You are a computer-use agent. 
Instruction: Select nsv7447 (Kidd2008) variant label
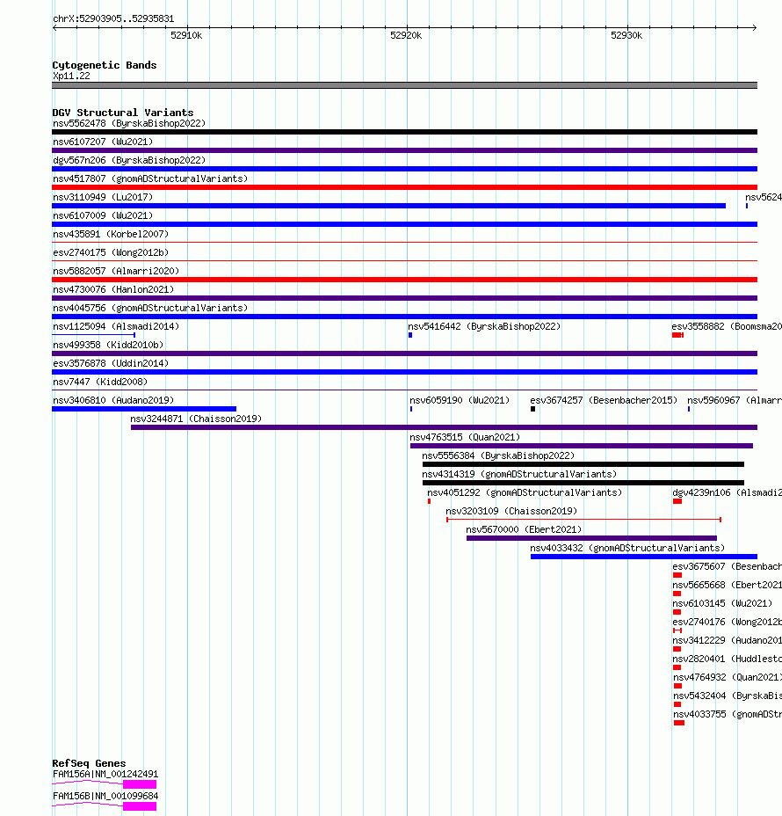coord(100,382)
